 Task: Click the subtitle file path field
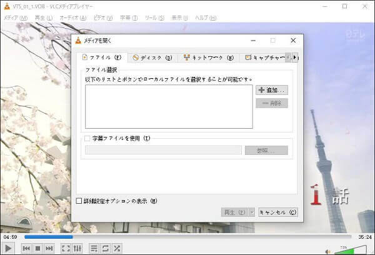click(163, 150)
